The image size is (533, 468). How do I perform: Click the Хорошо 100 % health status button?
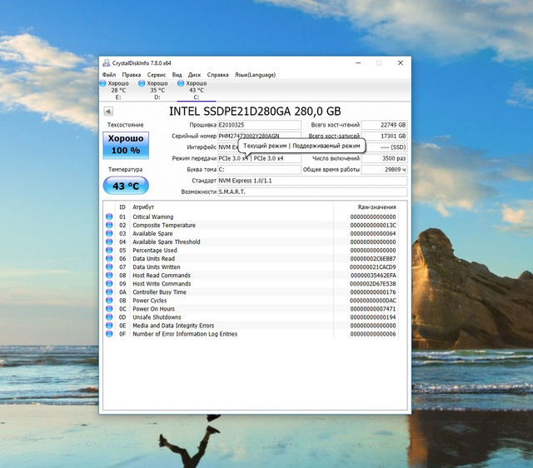126,145
